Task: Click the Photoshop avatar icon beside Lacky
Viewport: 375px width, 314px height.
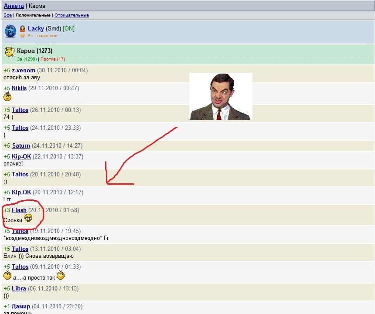Action: 10,31
